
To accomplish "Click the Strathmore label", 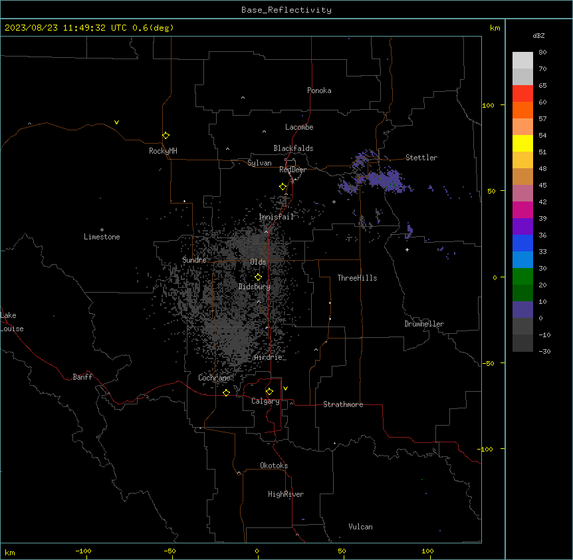I will click(x=343, y=404).
